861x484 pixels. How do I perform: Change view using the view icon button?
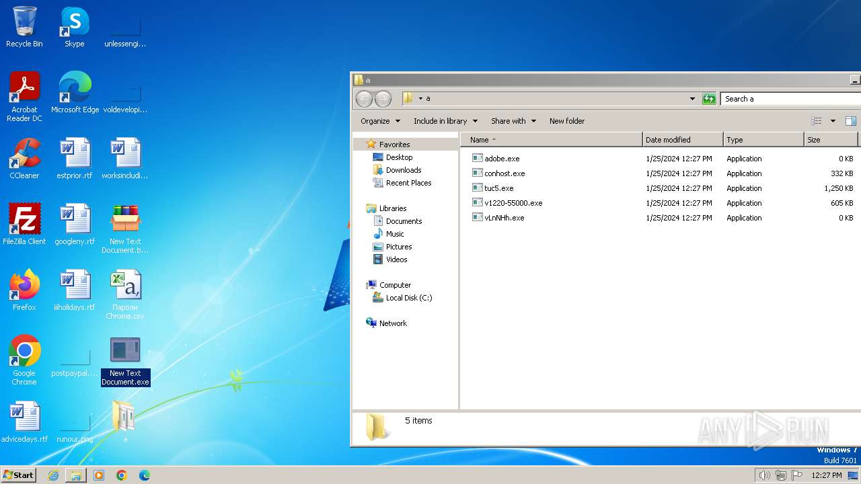tap(817, 121)
